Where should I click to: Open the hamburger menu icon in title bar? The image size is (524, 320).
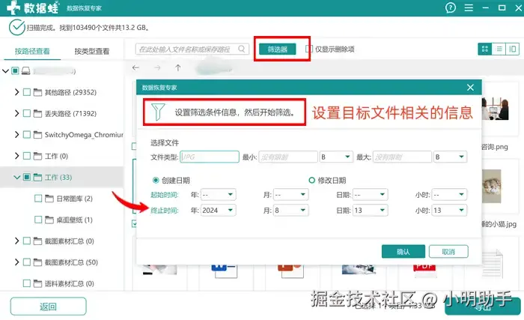point(469,7)
